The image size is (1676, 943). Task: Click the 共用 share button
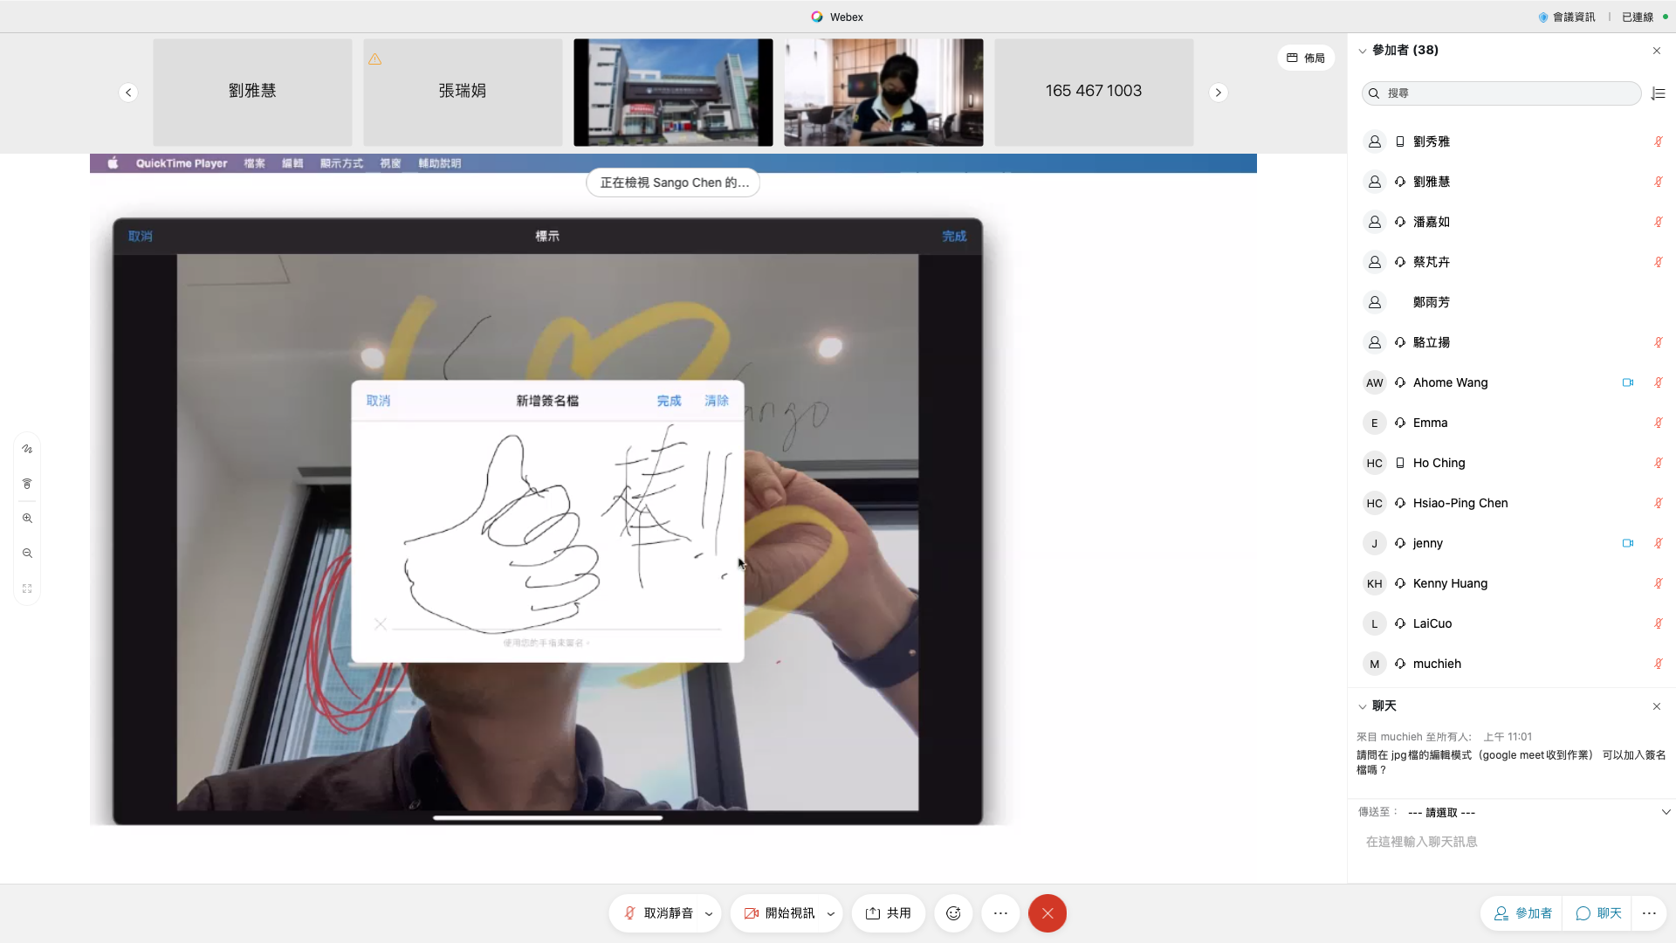tap(888, 913)
